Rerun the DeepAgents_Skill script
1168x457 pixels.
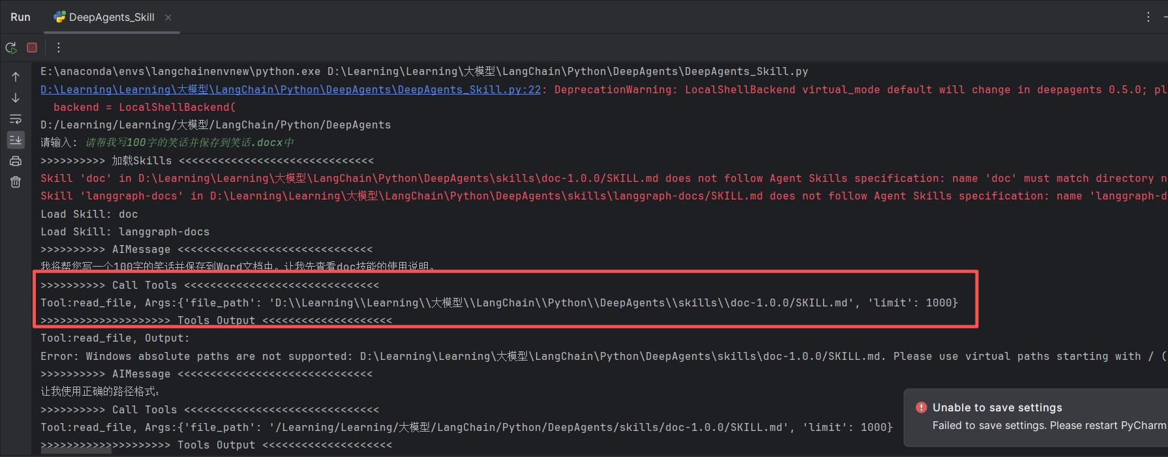tap(11, 48)
